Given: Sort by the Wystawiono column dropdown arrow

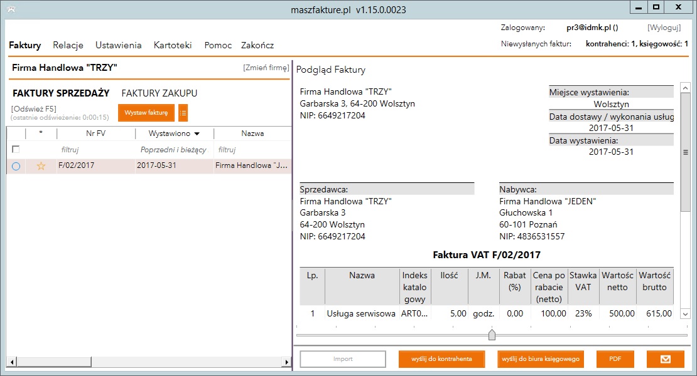Looking at the screenshot, I should pos(197,134).
